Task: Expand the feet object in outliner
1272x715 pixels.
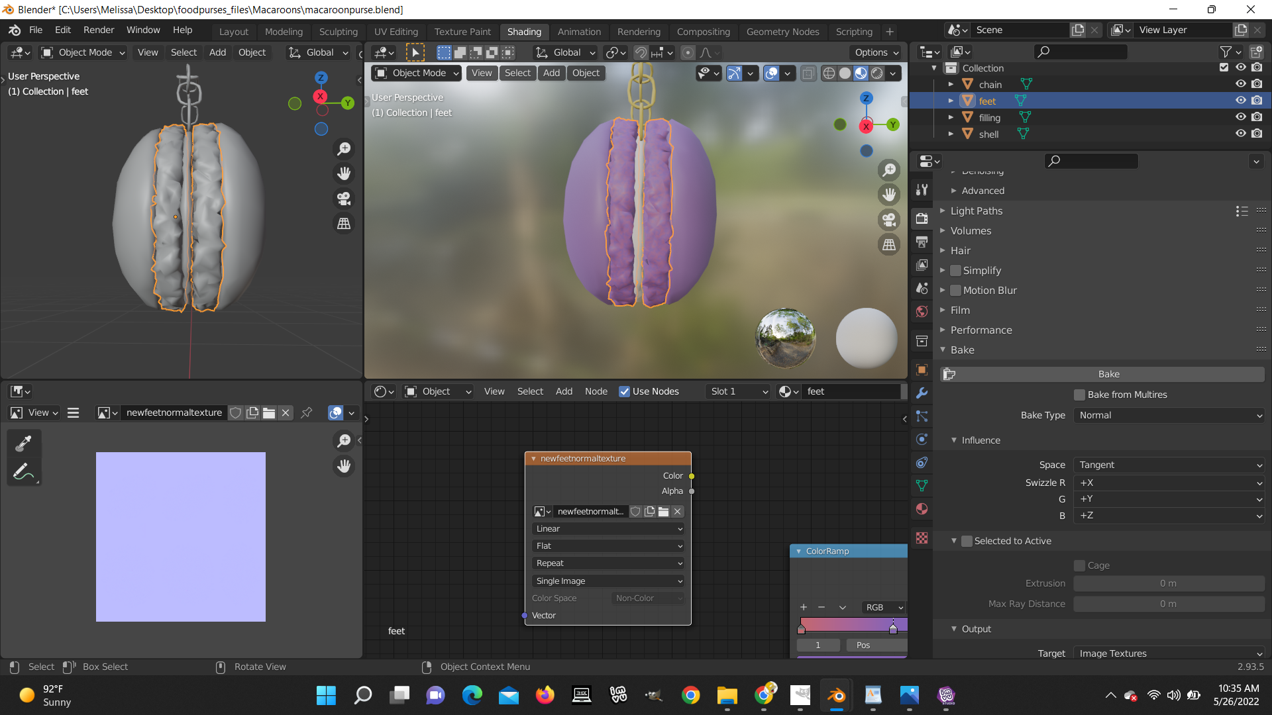Action: coord(951,101)
